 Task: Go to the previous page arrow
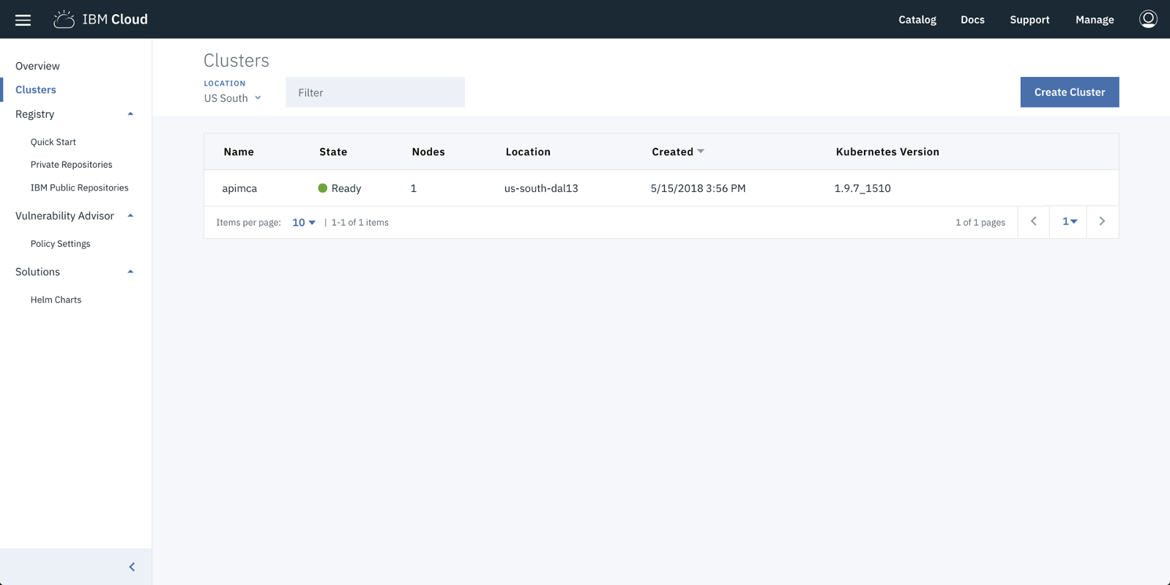click(x=1034, y=221)
